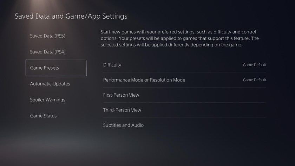295x166 pixels.
Task: Change Difficulty's Game Default value
Action: click(254, 65)
